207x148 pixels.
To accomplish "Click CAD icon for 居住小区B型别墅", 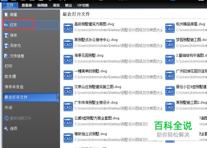I will pos(170,91).
